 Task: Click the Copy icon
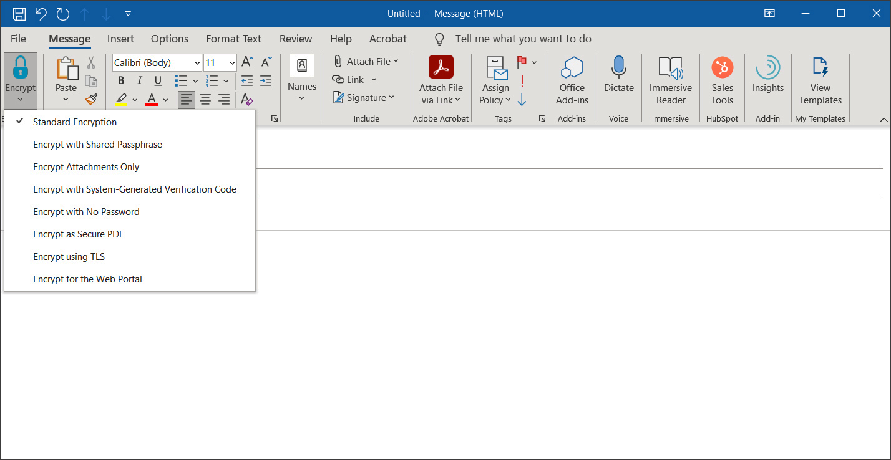[x=91, y=81]
